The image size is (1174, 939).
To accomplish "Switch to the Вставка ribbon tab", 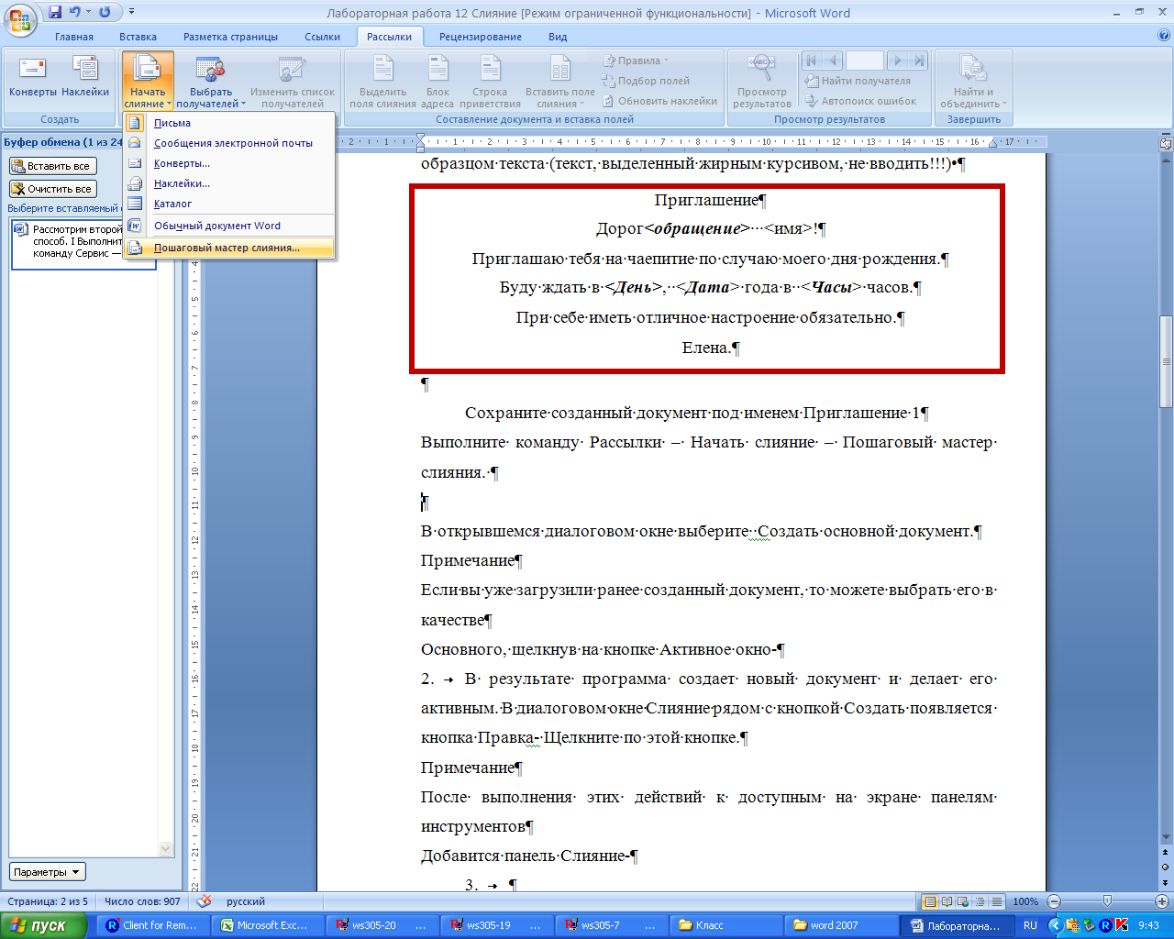I will click(138, 37).
